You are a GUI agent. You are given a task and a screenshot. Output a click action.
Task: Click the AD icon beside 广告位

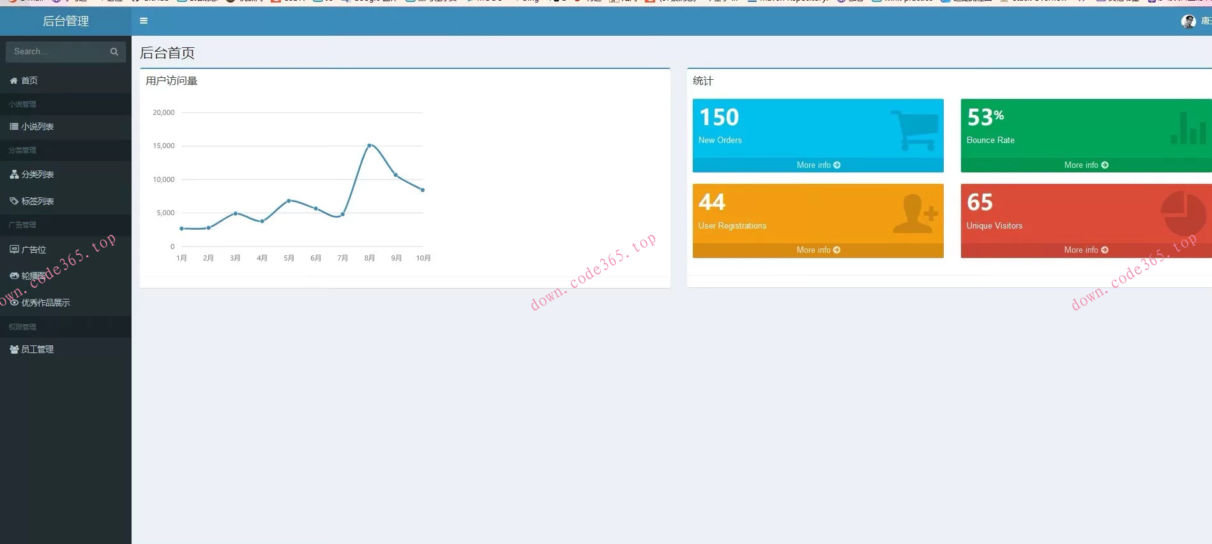14,250
